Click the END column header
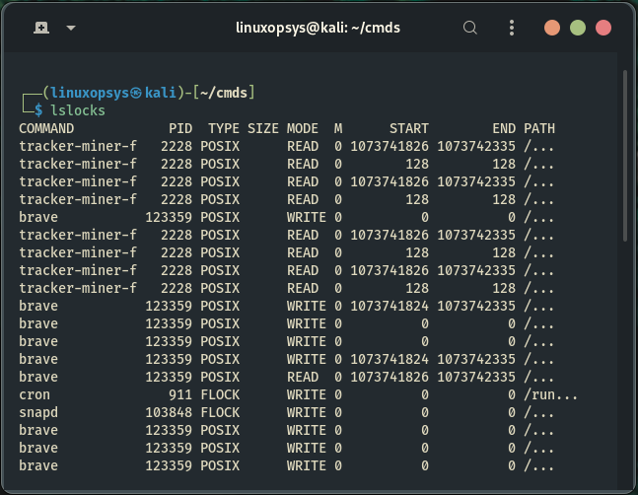The width and height of the screenshot is (638, 495). (504, 128)
